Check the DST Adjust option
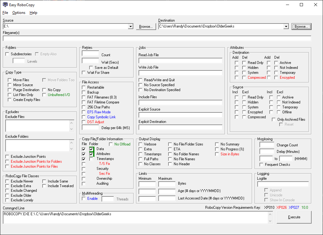 [84, 122]
